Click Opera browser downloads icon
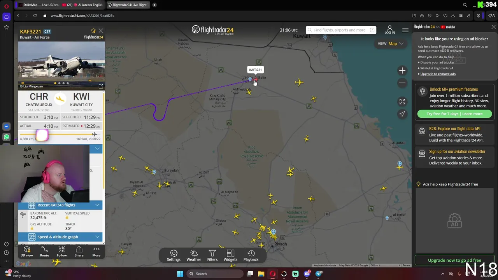Screen dimensions: 498x280 (x=453, y=16)
